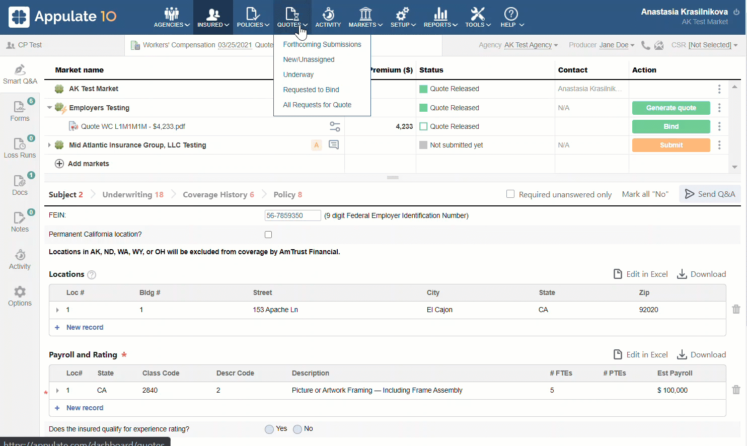Click the Generate quote button

point(671,108)
